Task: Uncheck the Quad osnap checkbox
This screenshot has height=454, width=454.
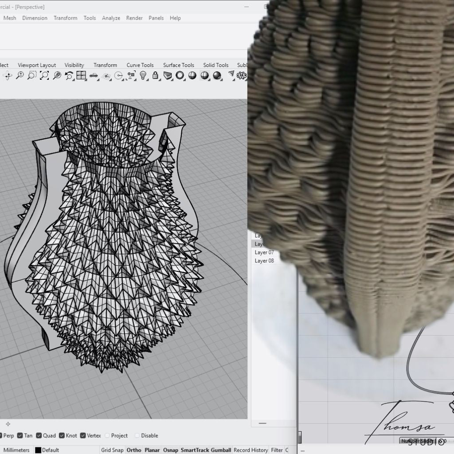Action: pos(39,436)
